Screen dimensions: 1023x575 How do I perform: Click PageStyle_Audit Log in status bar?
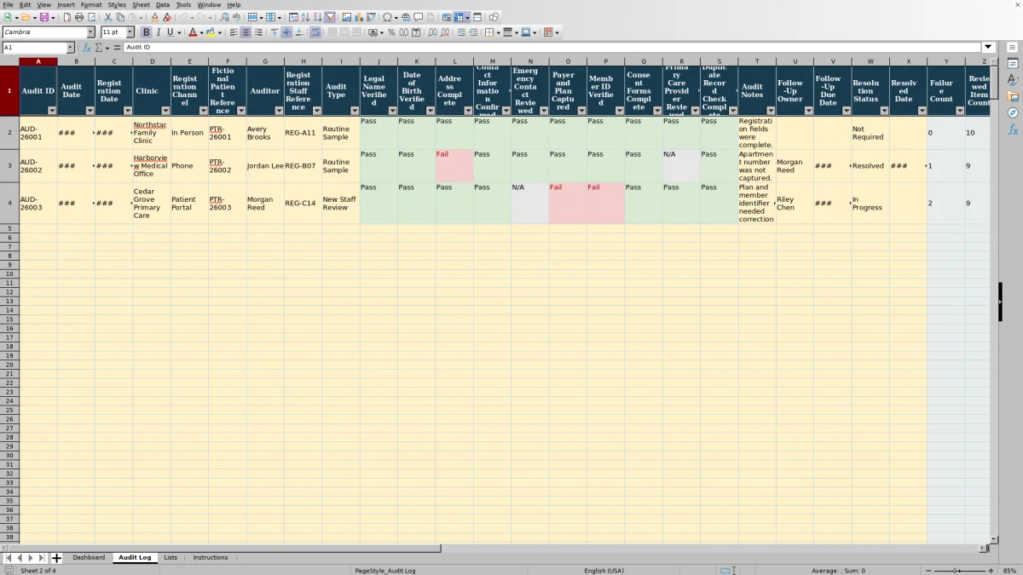click(385, 571)
